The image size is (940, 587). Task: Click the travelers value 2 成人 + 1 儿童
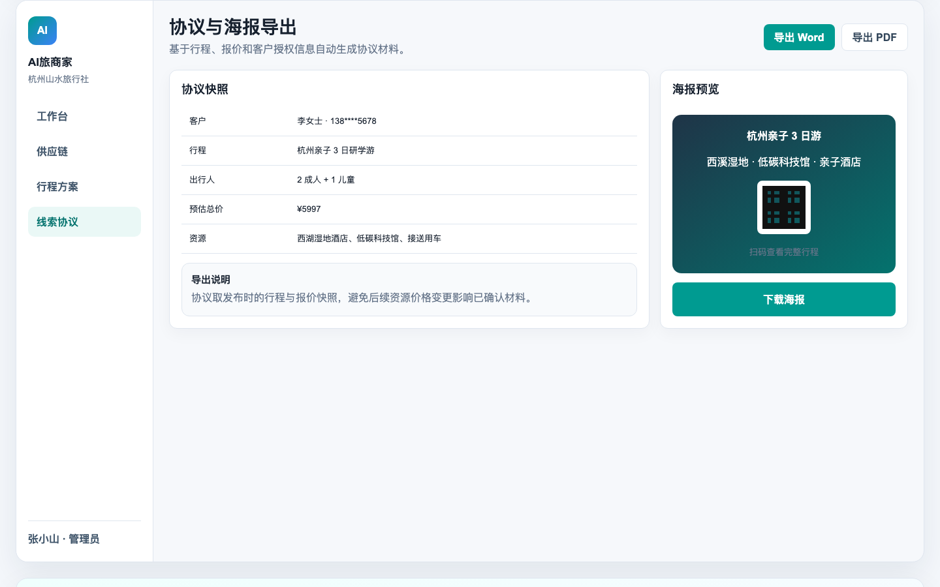(x=326, y=179)
